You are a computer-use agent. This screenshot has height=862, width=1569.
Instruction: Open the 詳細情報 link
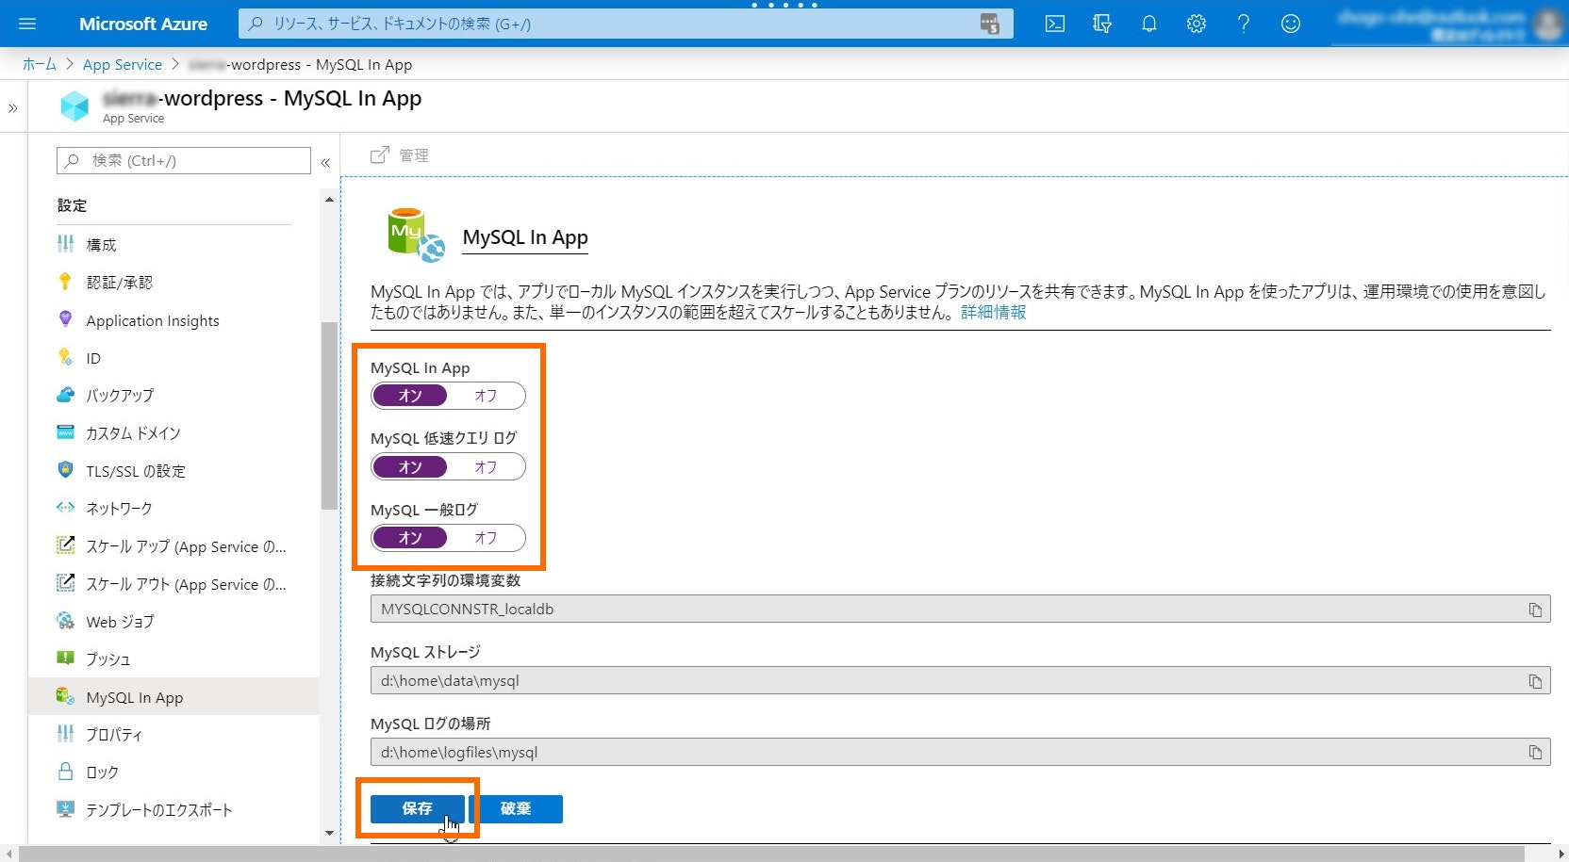pyautogui.click(x=993, y=312)
